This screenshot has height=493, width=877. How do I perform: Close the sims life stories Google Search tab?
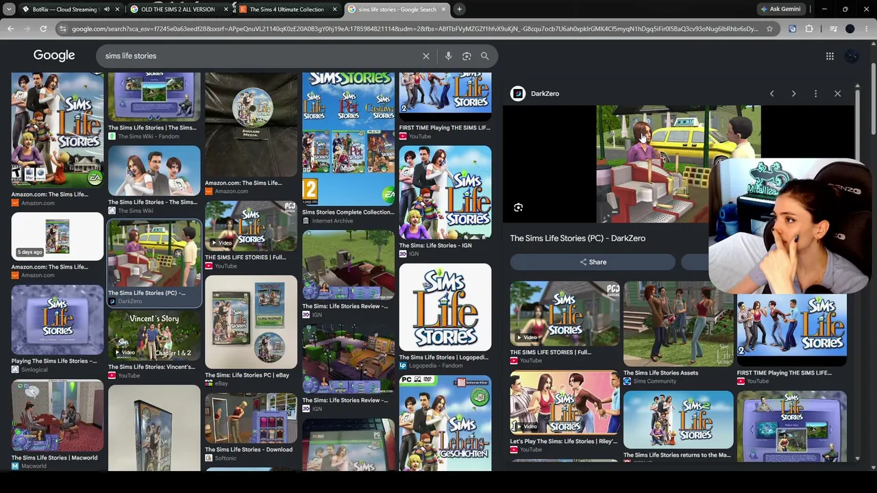[443, 10]
